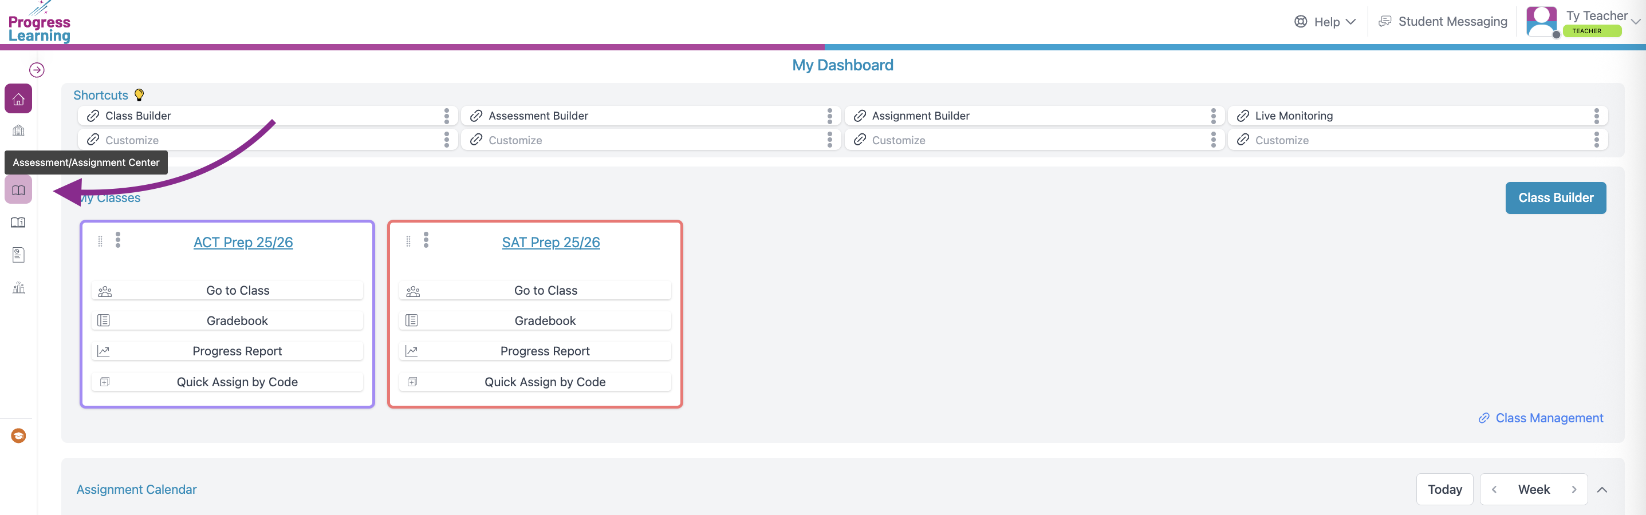Open Ty Teacher account menu chevron
Viewport: 1646px width, 515px height.
pyautogui.click(x=1635, y=22)
